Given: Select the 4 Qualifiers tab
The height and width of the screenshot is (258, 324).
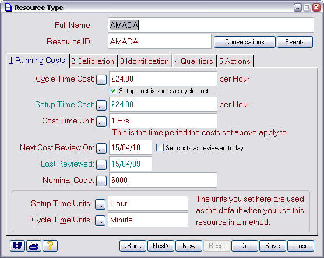Looking at the screenshot, I should [194, 61].
